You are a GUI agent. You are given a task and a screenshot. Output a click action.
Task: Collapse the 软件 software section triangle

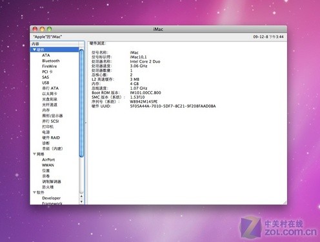[x=34, y=192]
